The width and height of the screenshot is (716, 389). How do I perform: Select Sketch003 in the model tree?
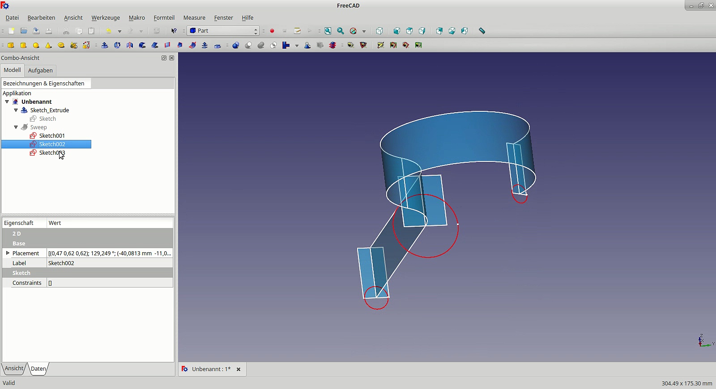(x=52, y=153)
